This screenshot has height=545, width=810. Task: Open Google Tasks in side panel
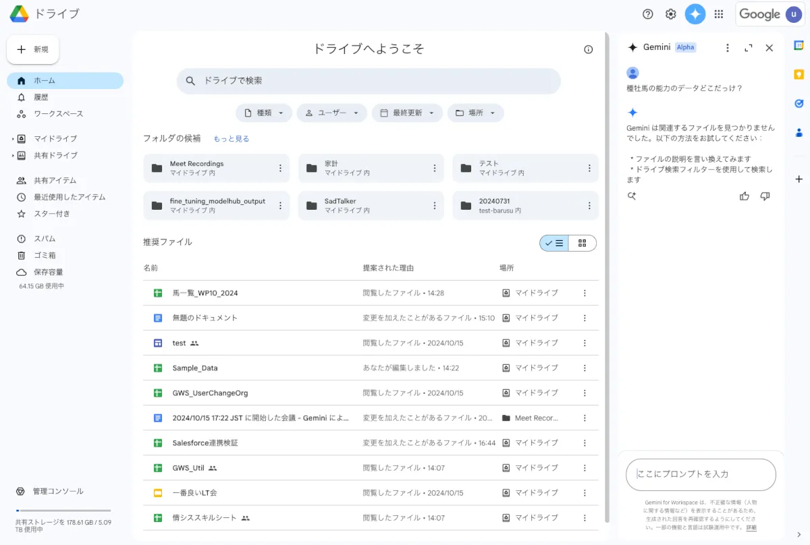click(799, 103)
